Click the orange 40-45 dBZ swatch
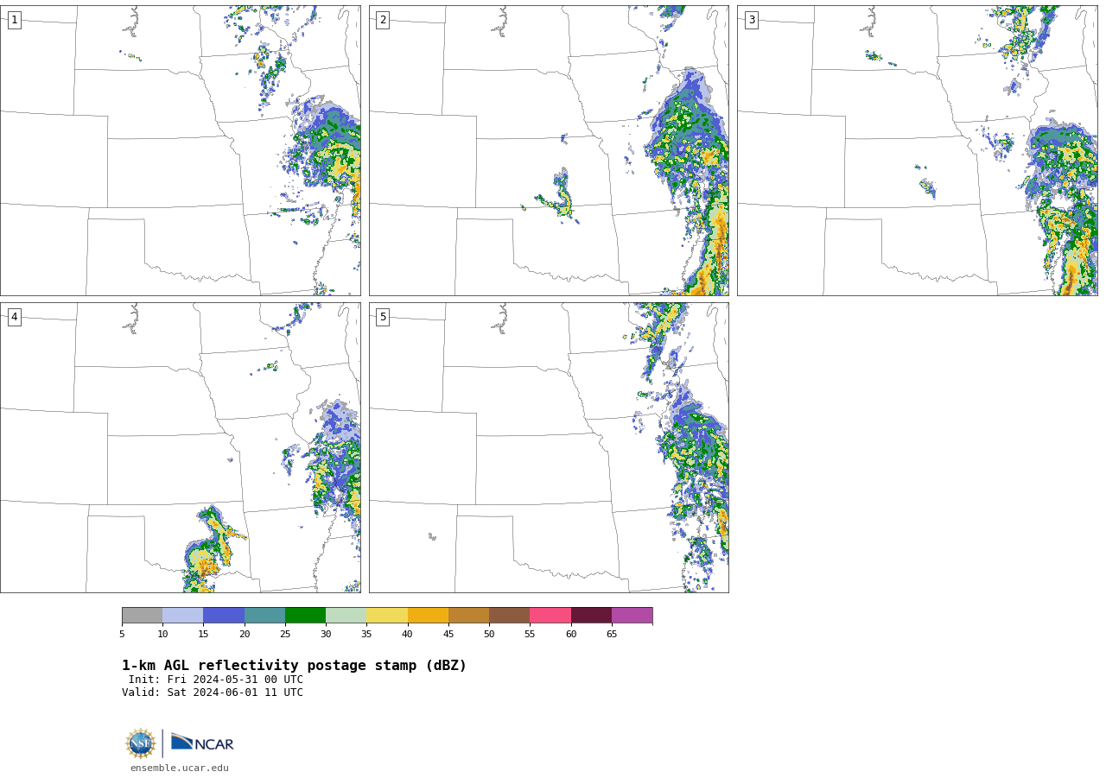The width and height of the screenshot is (1106, 778). pyautogui.click(x=428, y=615)
